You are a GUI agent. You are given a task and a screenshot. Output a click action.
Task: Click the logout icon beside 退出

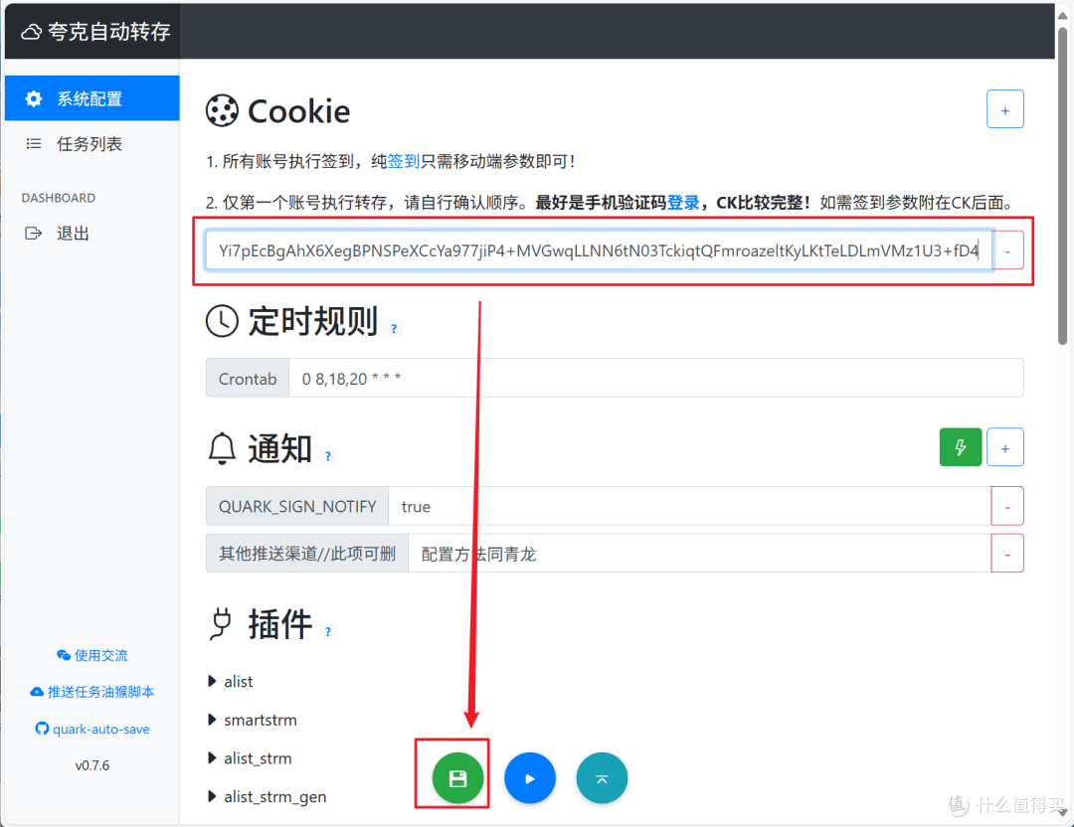pos(34,234)
